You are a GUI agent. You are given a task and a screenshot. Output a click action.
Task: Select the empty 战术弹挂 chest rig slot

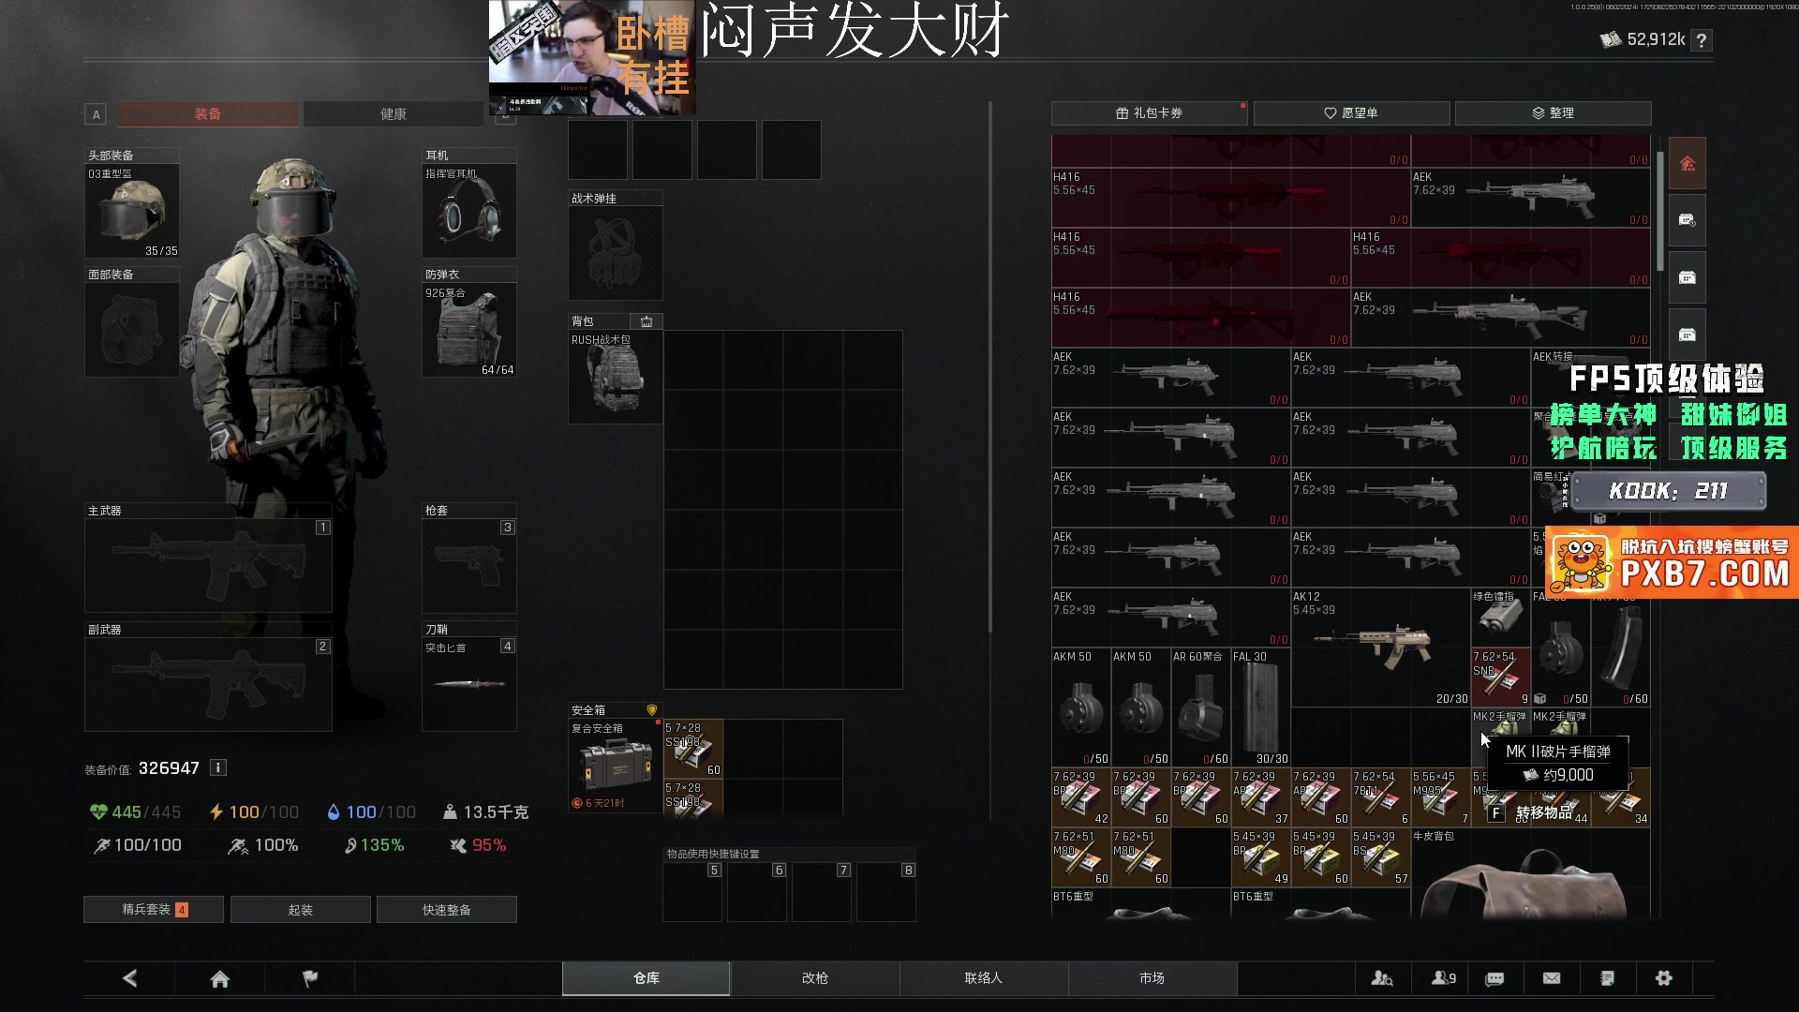pos(616,253)
